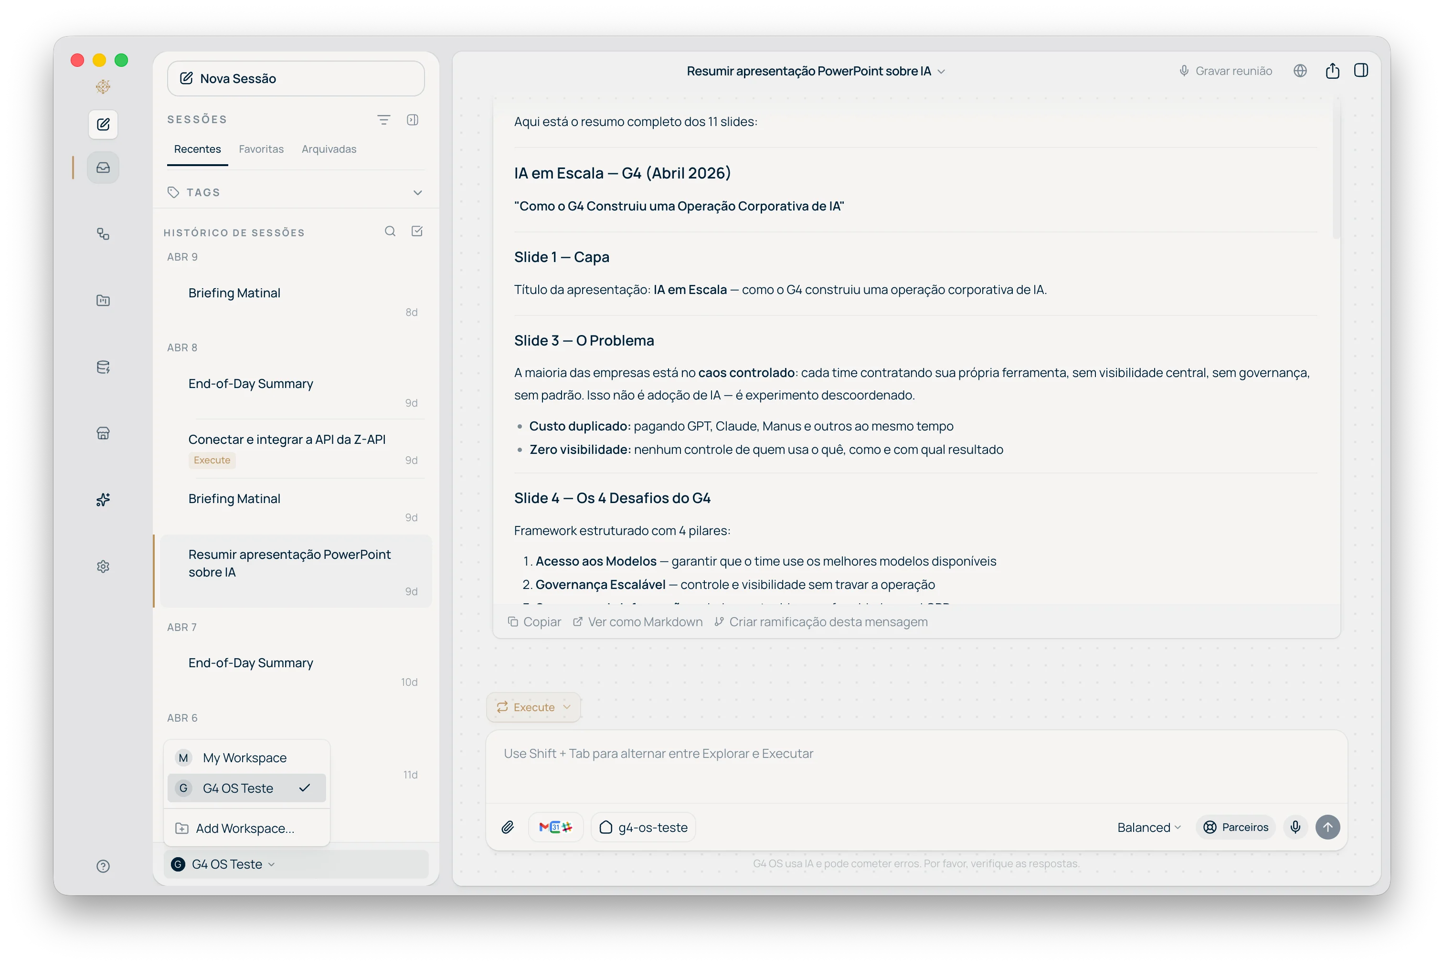The image size is (1444, 966).
Task: Select My Workspace in workspace menu
Action: 246,758
